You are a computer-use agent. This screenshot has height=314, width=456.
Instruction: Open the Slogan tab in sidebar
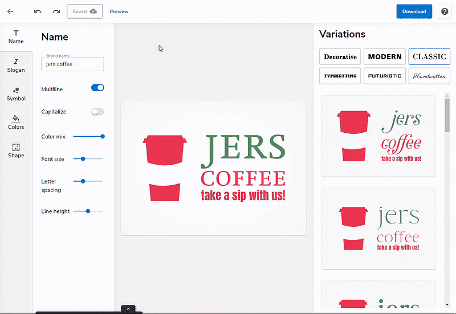(x=16, y=66)
